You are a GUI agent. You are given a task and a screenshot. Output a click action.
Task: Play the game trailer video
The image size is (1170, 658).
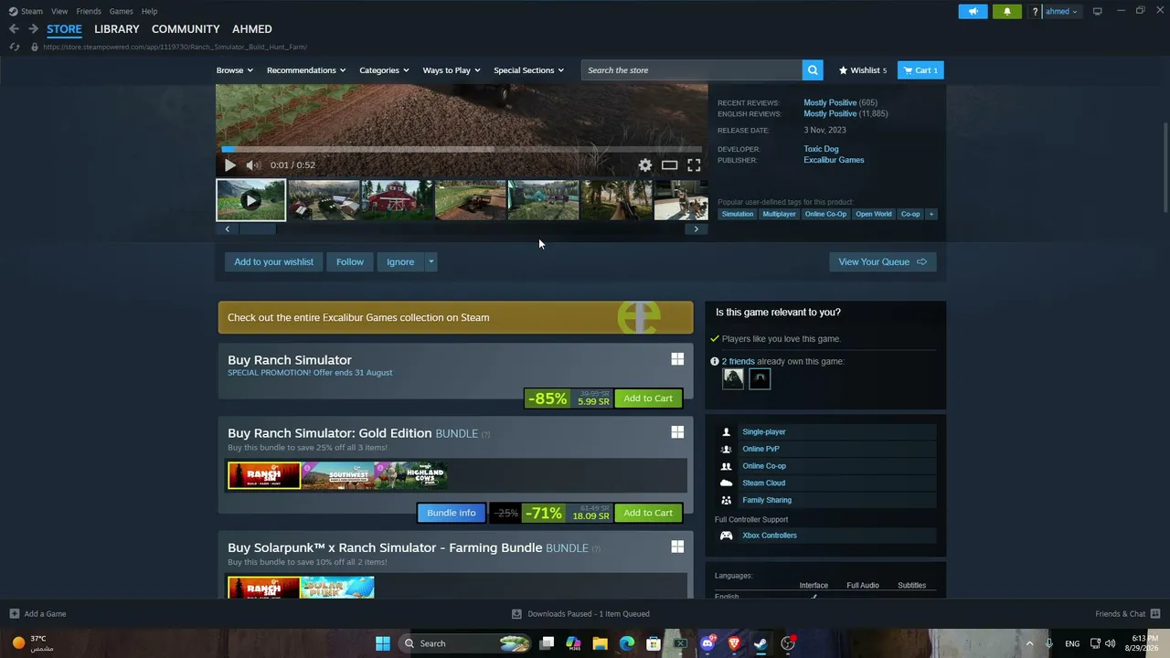click(x=229, y=165)
